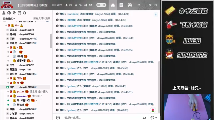Image resolution: width=214 pixels, height=120 pixels.
Task: Select user sunshine in channel tree
Action: [x=22, y=96]
